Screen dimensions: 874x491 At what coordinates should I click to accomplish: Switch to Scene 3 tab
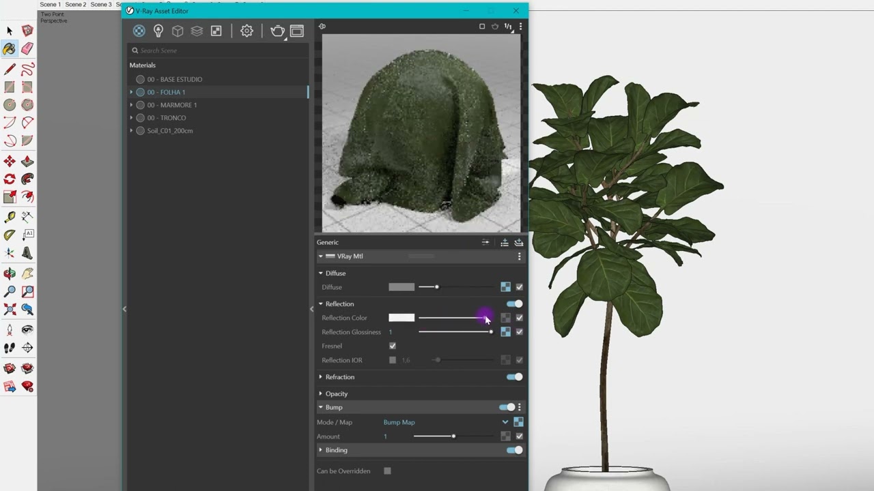[x=100, y=4]
